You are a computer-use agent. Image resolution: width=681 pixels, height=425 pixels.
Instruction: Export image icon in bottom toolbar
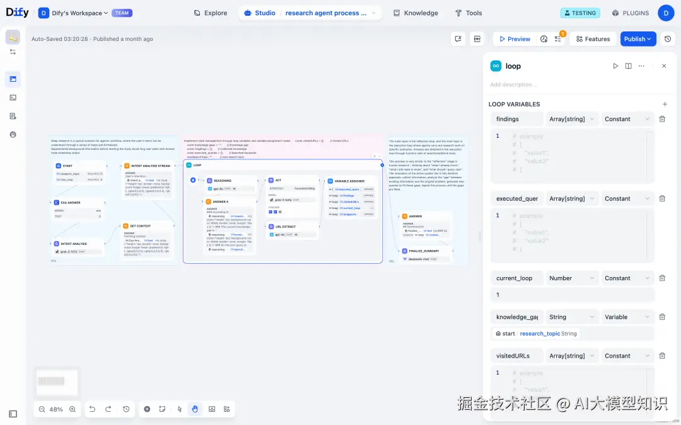click(211, 409)
